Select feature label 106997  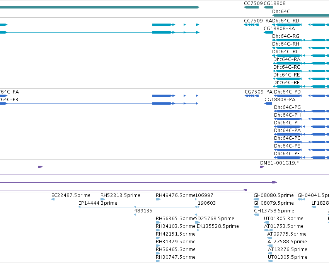[205, 195]
